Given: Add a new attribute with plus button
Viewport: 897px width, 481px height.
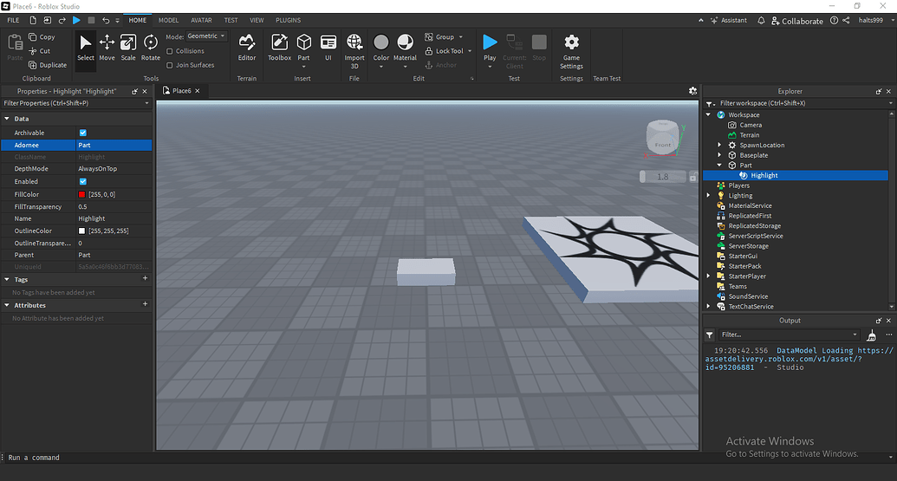Looking at the screenshot, I should [x=145, y=304].
